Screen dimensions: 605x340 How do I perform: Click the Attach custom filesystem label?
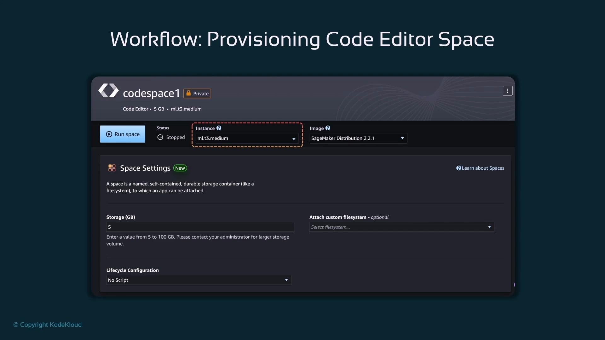349,217
